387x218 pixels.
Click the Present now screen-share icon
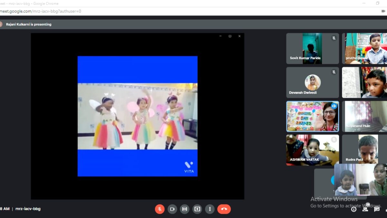pyautogui.click(x=197, y=209)
